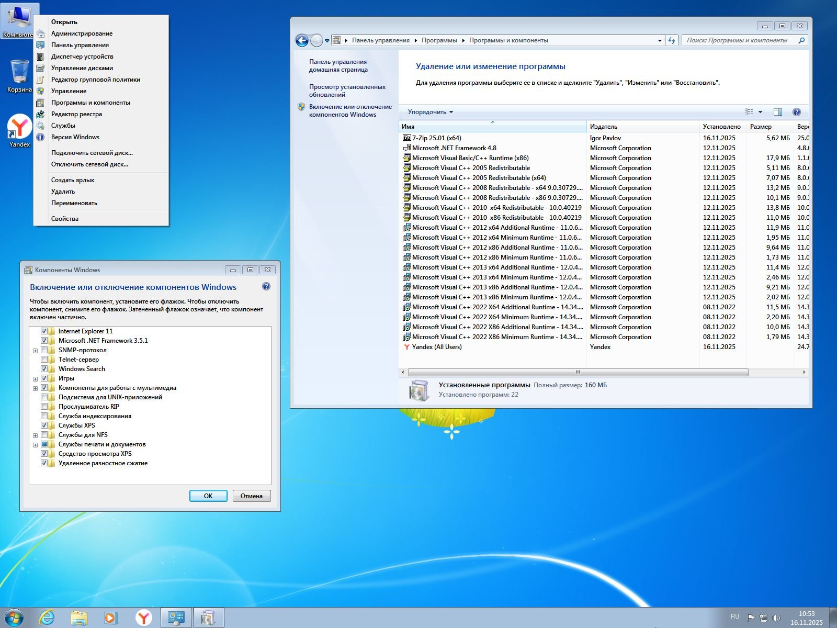
Task: Select Диспетчер устройств from context menu
Action: pos(82,57)
